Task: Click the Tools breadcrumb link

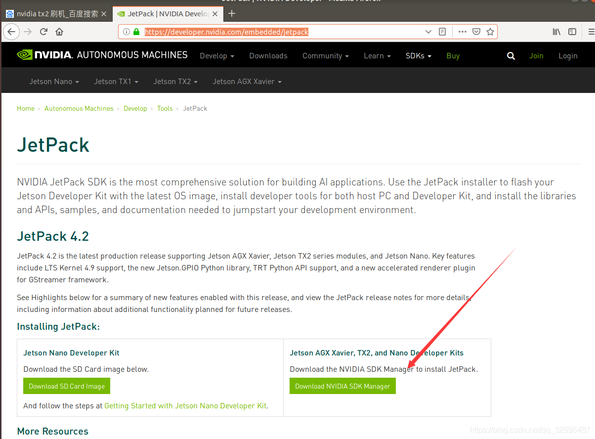Action: click(165, 108)
